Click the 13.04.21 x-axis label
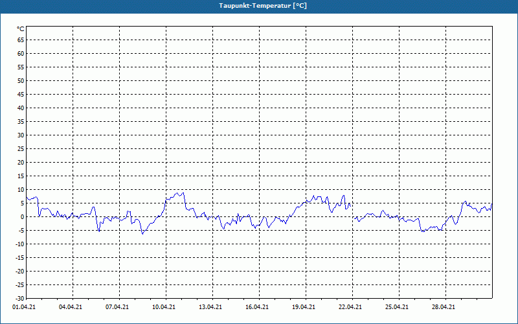Viewport: 518px width, 324px height. point(211,307)
